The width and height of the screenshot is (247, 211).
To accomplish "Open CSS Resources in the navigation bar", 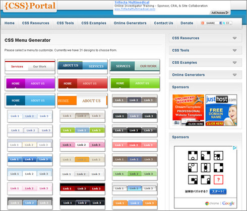I will [x=36, y=23].
